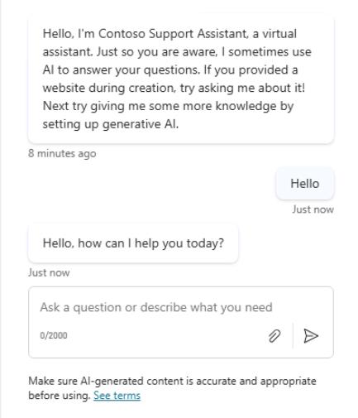The width and height of the screenshot is (358, 418).
Task: Select the Contoso welcome message bubble
Action: pyautogui.click(x=181, y=79)
